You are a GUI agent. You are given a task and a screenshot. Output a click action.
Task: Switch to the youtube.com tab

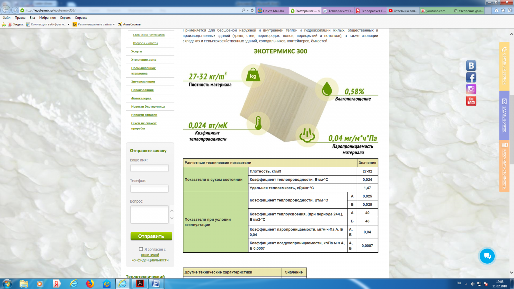[436, 11]
